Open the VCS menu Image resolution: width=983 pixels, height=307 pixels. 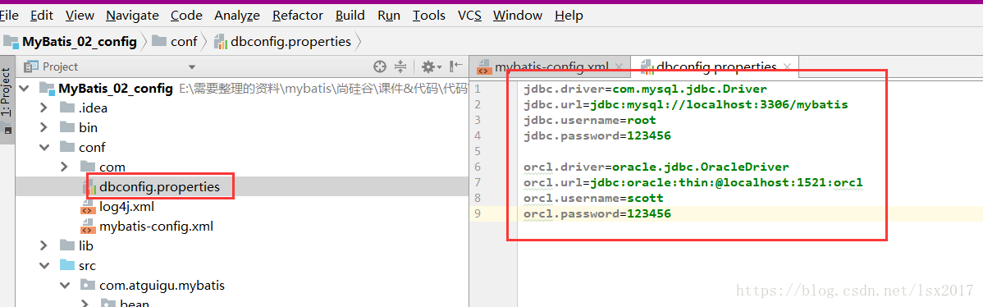[469, 16]
